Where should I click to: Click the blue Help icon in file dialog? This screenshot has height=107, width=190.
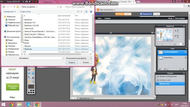91,12
